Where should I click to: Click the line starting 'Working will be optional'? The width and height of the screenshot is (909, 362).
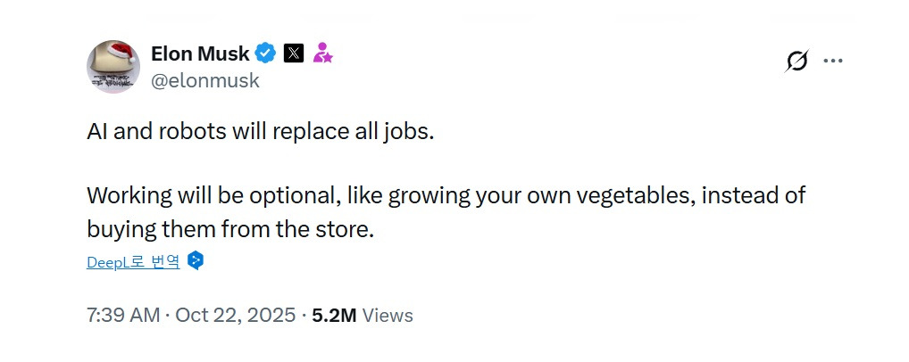446,195
